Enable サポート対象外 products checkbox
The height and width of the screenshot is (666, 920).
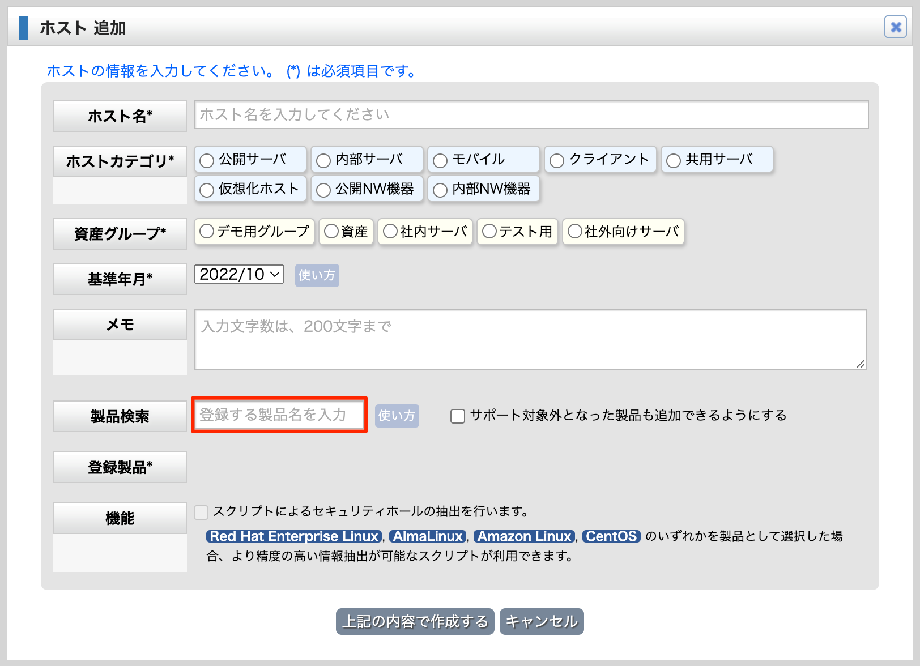click(x=458, y=416)
